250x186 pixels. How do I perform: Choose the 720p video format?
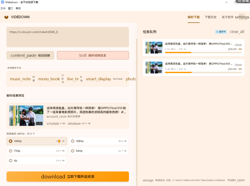(x=37, y=151)
